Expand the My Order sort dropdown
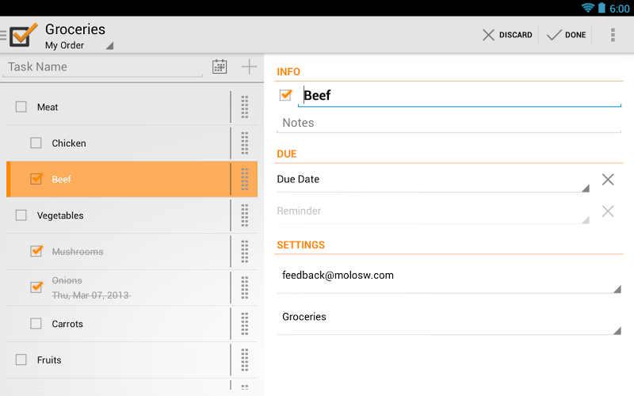Image resolution: width=634 pixels, height=396 pixels. coord(78,45)
